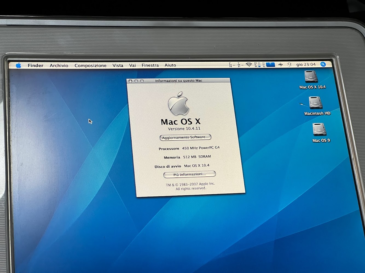Open the Finestra menu
Image resolution: width=365 pixels, height=273 pixels.
pyautogui.click(x=150, y=65)
